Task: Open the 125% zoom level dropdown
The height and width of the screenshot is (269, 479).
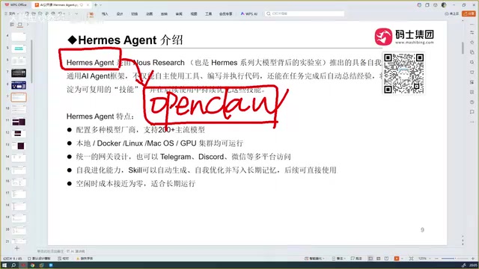Action: click(x=424, y=259)
